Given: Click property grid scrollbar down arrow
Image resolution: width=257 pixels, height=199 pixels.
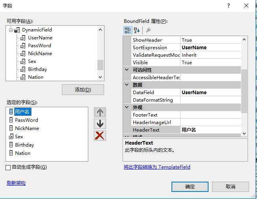Looking at the screenshot, I should coord(244,134).
